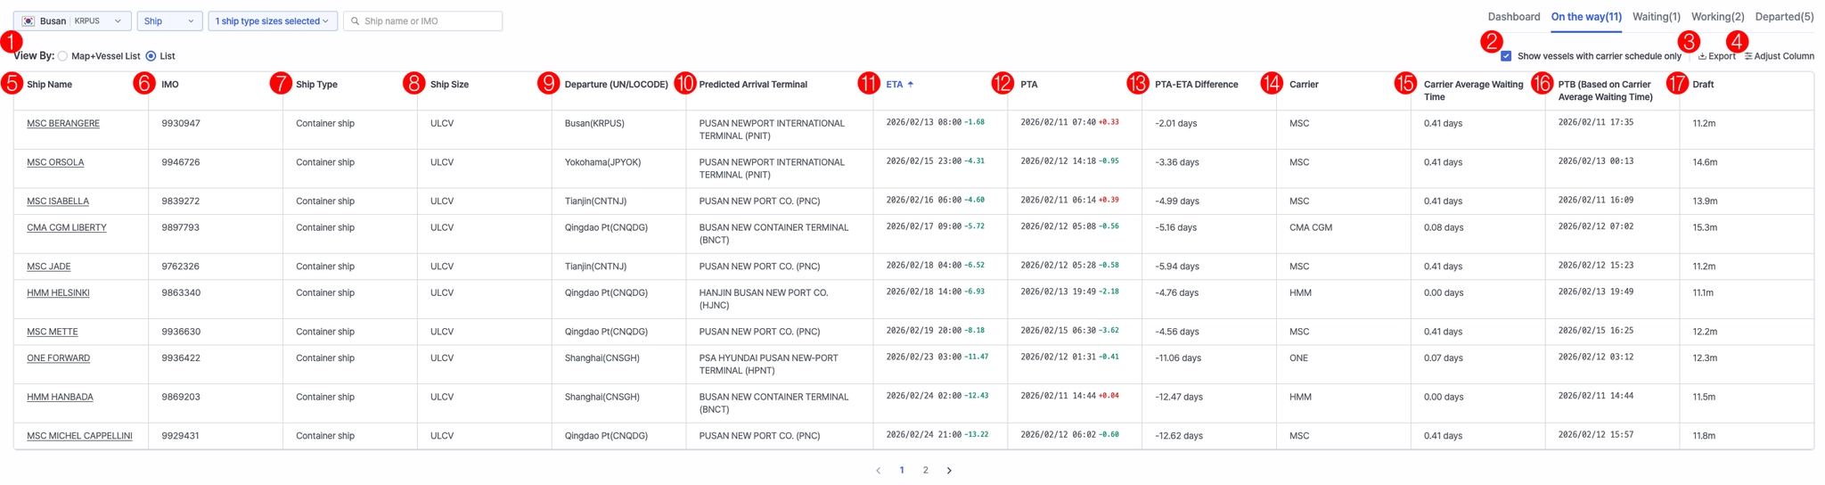Open MSC METTE ship link
This screenshot has width=1825, height=485.
(x=53, y=332)
